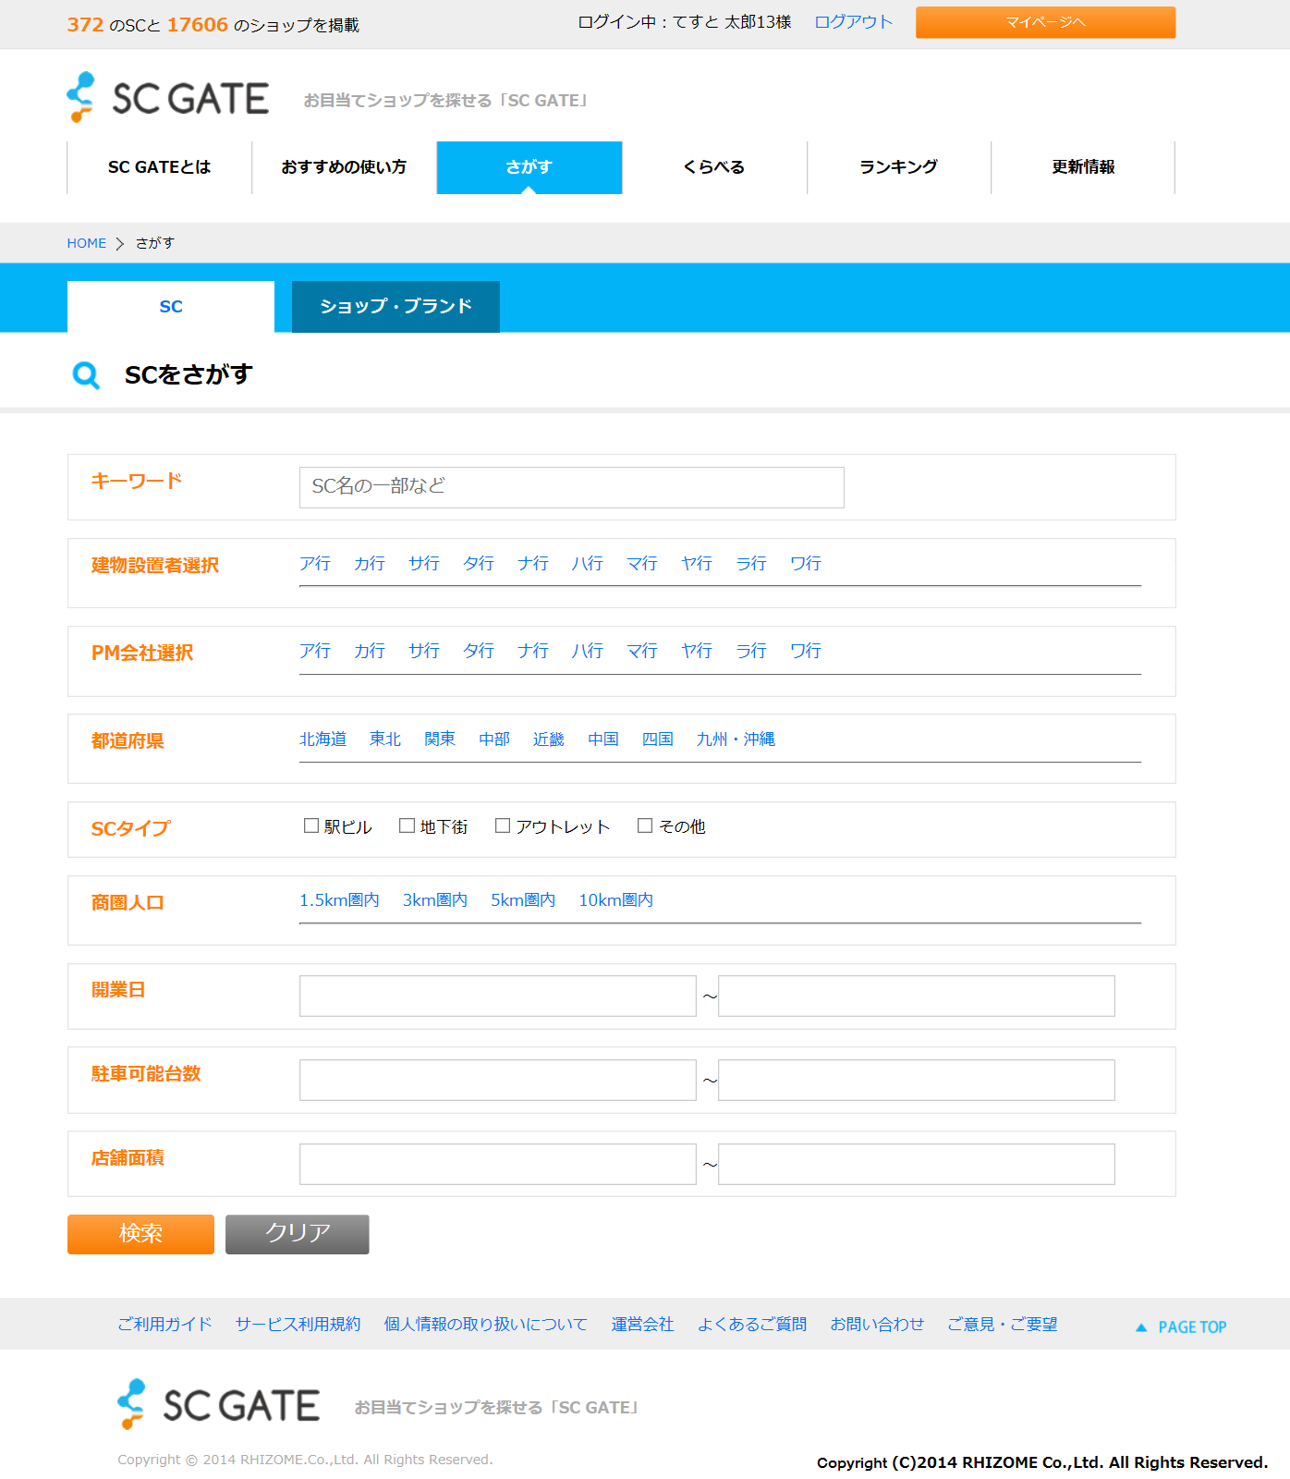Go to the くらべる navigation item
Viewport: 1290px width, 1479px height.
pos(713,167)
